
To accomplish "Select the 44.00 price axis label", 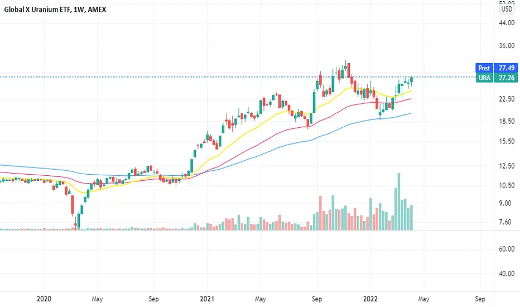I will click(x=507, y=23).
